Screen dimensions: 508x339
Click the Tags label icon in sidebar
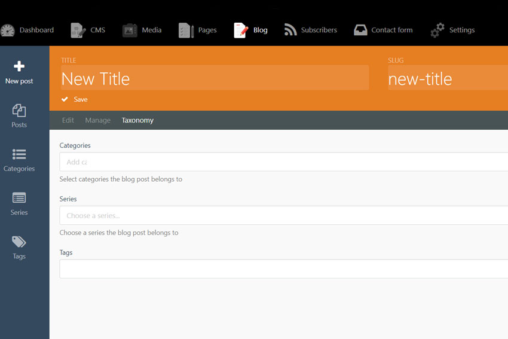(19, 242)
